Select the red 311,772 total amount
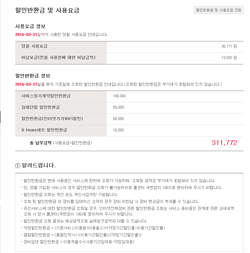250x253 pixels. coord(224,143)
